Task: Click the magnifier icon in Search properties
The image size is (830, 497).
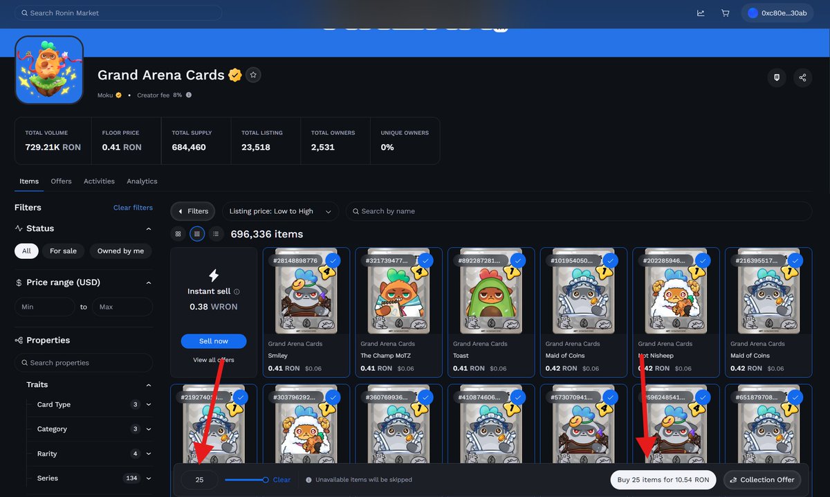Action: coord(24,363)
